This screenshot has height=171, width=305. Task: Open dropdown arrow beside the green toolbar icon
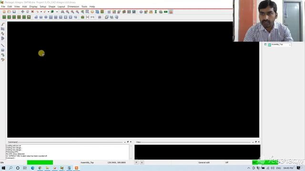(x=57, y=12)
